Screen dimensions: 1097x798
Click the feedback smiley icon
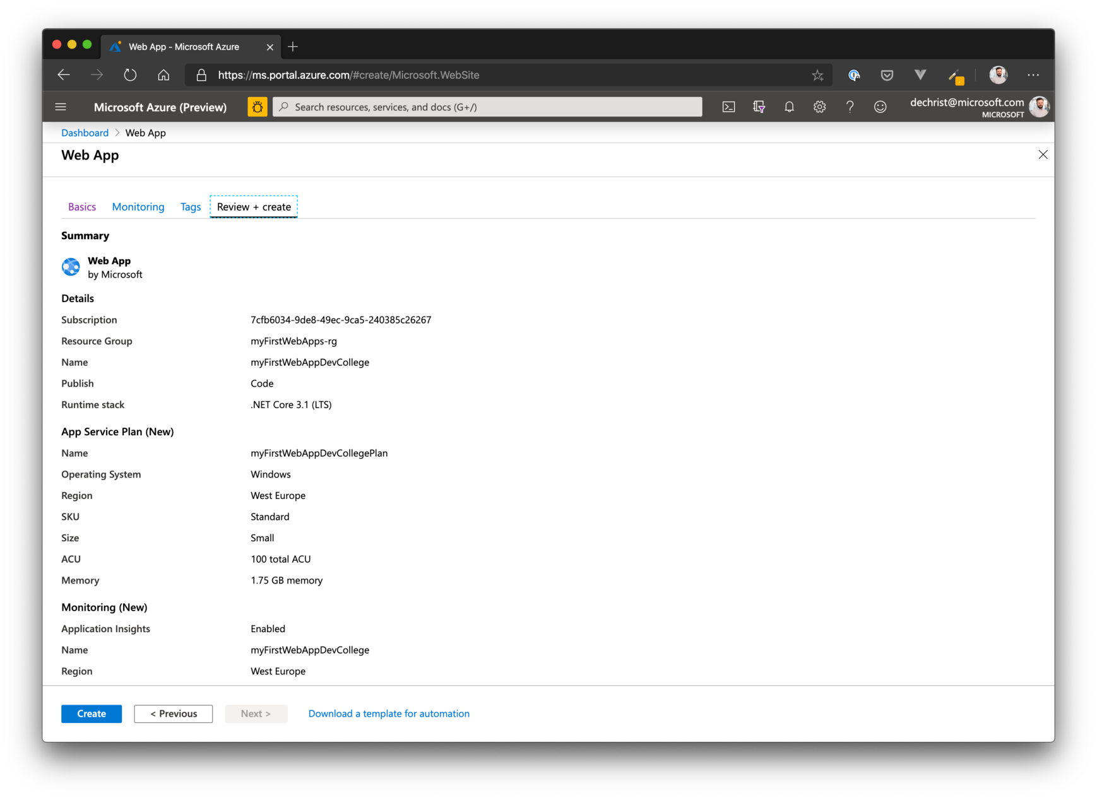coord(880,107)
